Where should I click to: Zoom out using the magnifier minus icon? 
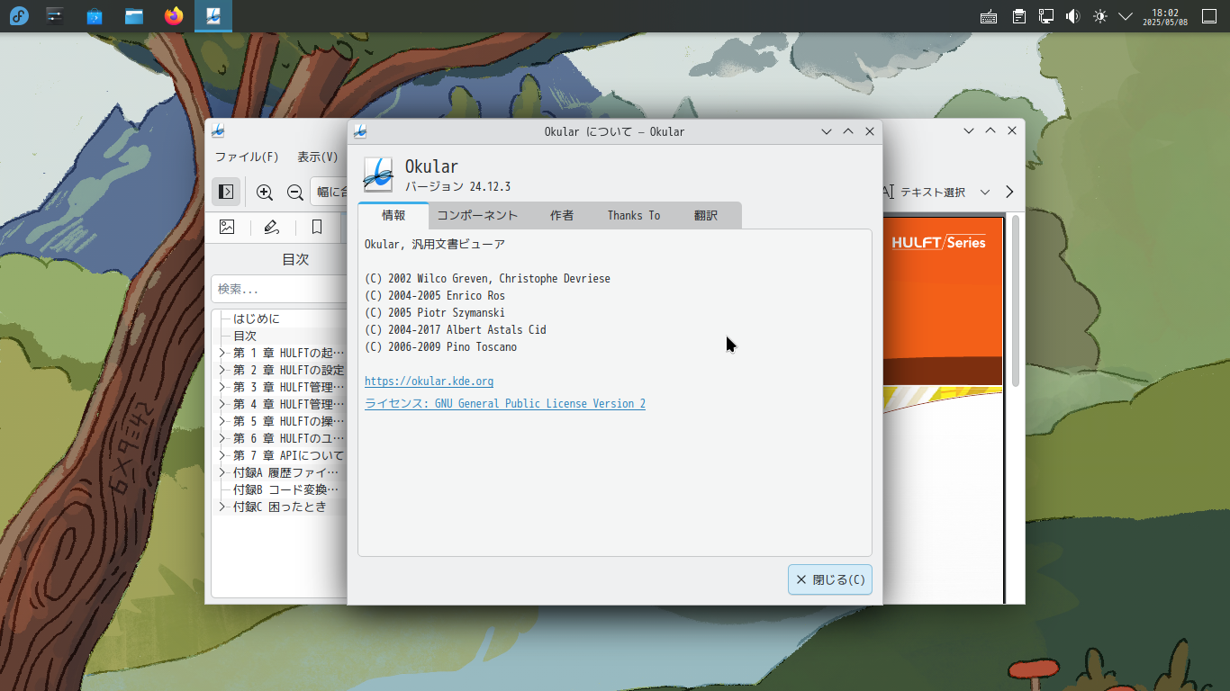click(x=294, y=192)
